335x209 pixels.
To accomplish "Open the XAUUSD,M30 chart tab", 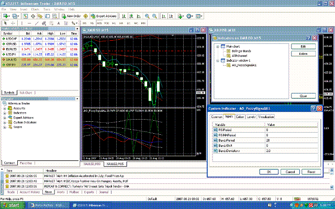I will pyautogui.click(x=92, y=164).
